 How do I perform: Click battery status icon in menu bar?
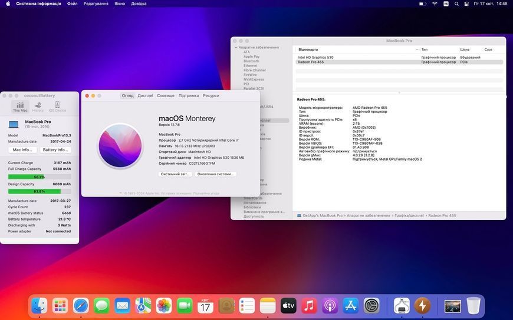click(423, 4)
